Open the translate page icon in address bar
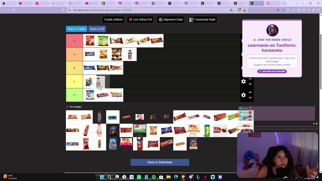The height and width of the screenshot is (181, 322). (x=231, y=10)
